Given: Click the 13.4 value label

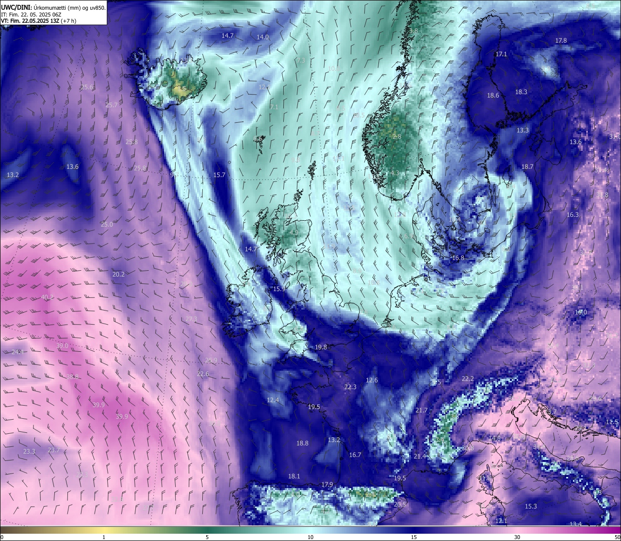Looking at the screenshot, I should (575, 524).
